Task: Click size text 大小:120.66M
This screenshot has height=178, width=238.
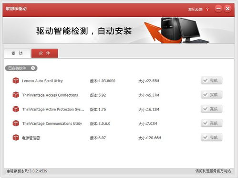Action: 150,138
